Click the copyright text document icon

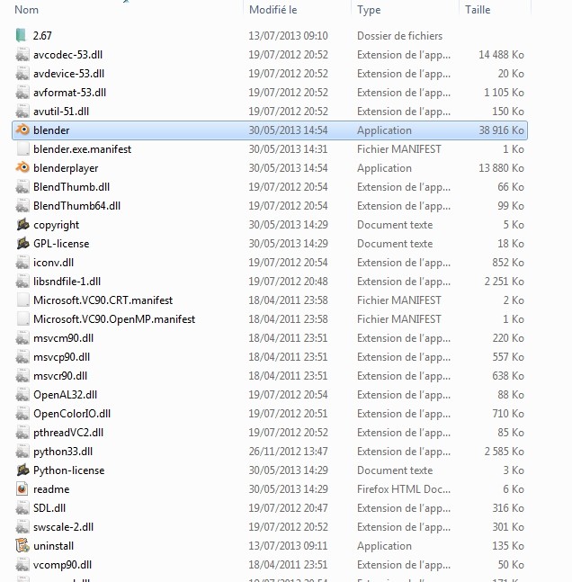coord(22,225)
